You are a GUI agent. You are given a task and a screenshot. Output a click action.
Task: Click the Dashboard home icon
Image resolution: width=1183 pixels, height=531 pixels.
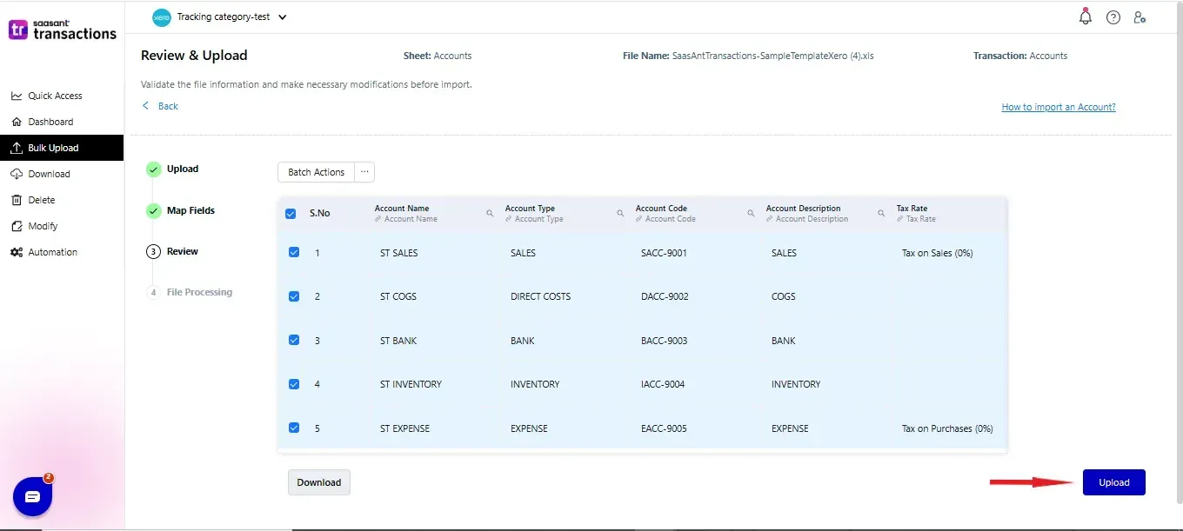(17, 122)
